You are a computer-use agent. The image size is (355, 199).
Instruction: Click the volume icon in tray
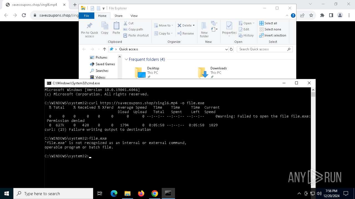click(319, 193)
